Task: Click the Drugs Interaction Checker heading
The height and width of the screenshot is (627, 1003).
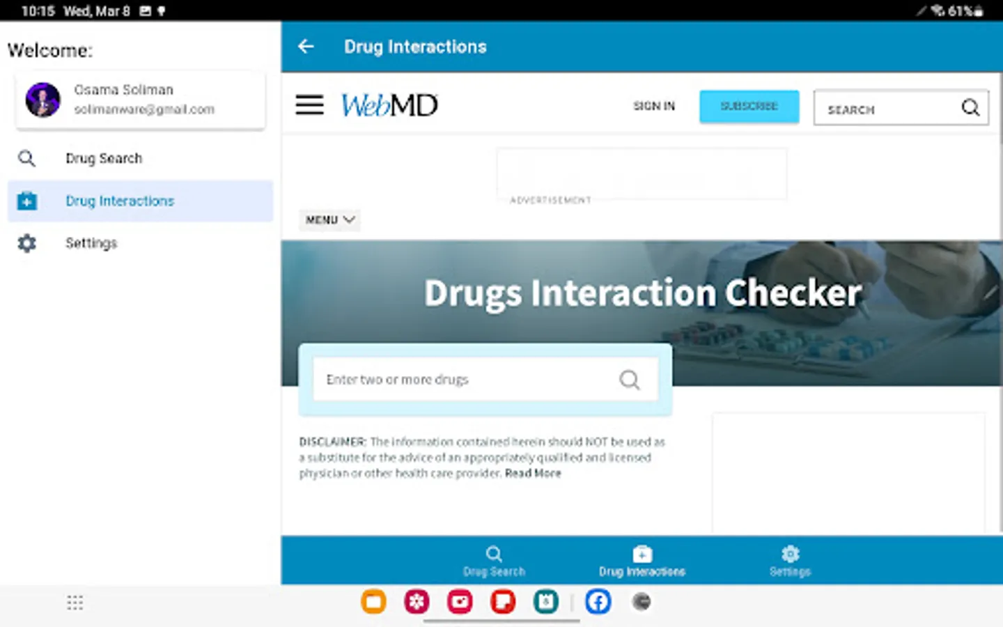Action: pyautogui.click(x=643, y=293)
